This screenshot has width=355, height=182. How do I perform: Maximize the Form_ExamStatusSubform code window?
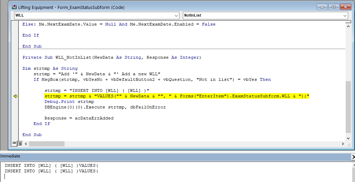click(x=334, y=7)
